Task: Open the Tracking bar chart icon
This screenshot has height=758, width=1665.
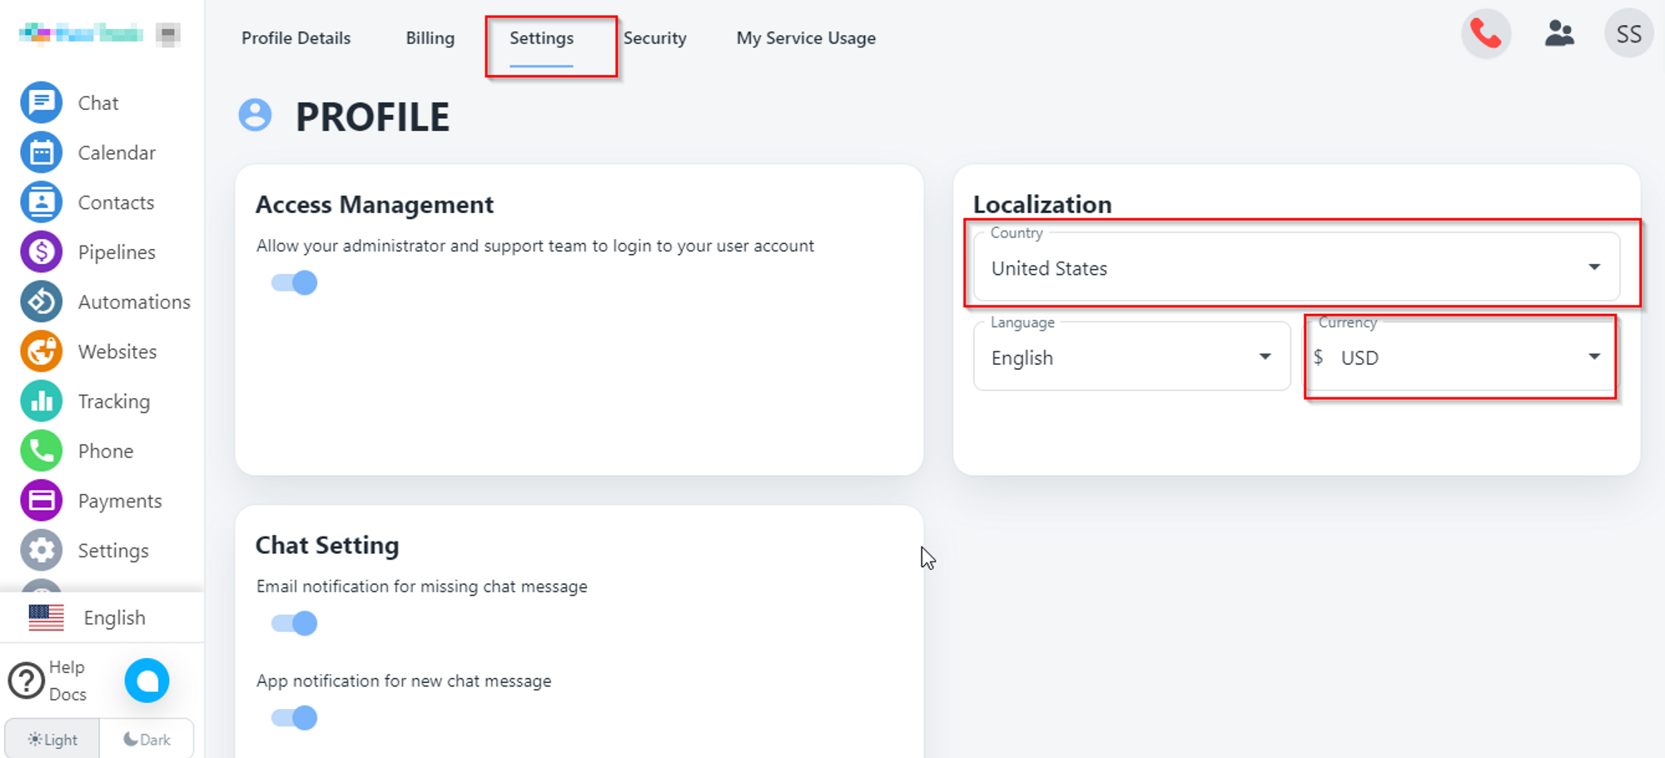Action: pyautogui.click(x=41, y=401)
